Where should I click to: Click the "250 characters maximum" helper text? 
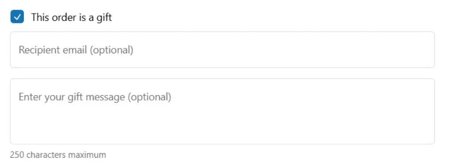point(58,155)
